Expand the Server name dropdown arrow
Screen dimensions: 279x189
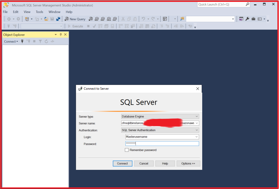click(x=197, y=123)
